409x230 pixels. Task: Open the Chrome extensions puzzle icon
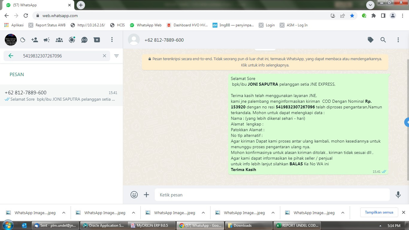pyautogui.click(x=374, y=16)
